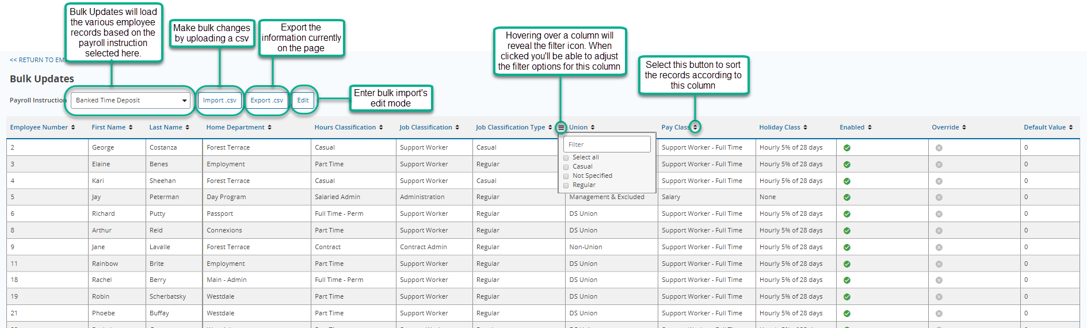Select the 'Passport' department cell

point(257,214)
